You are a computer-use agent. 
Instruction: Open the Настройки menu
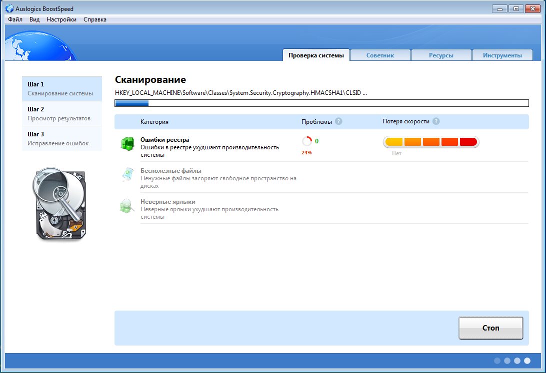pos(61,19)
